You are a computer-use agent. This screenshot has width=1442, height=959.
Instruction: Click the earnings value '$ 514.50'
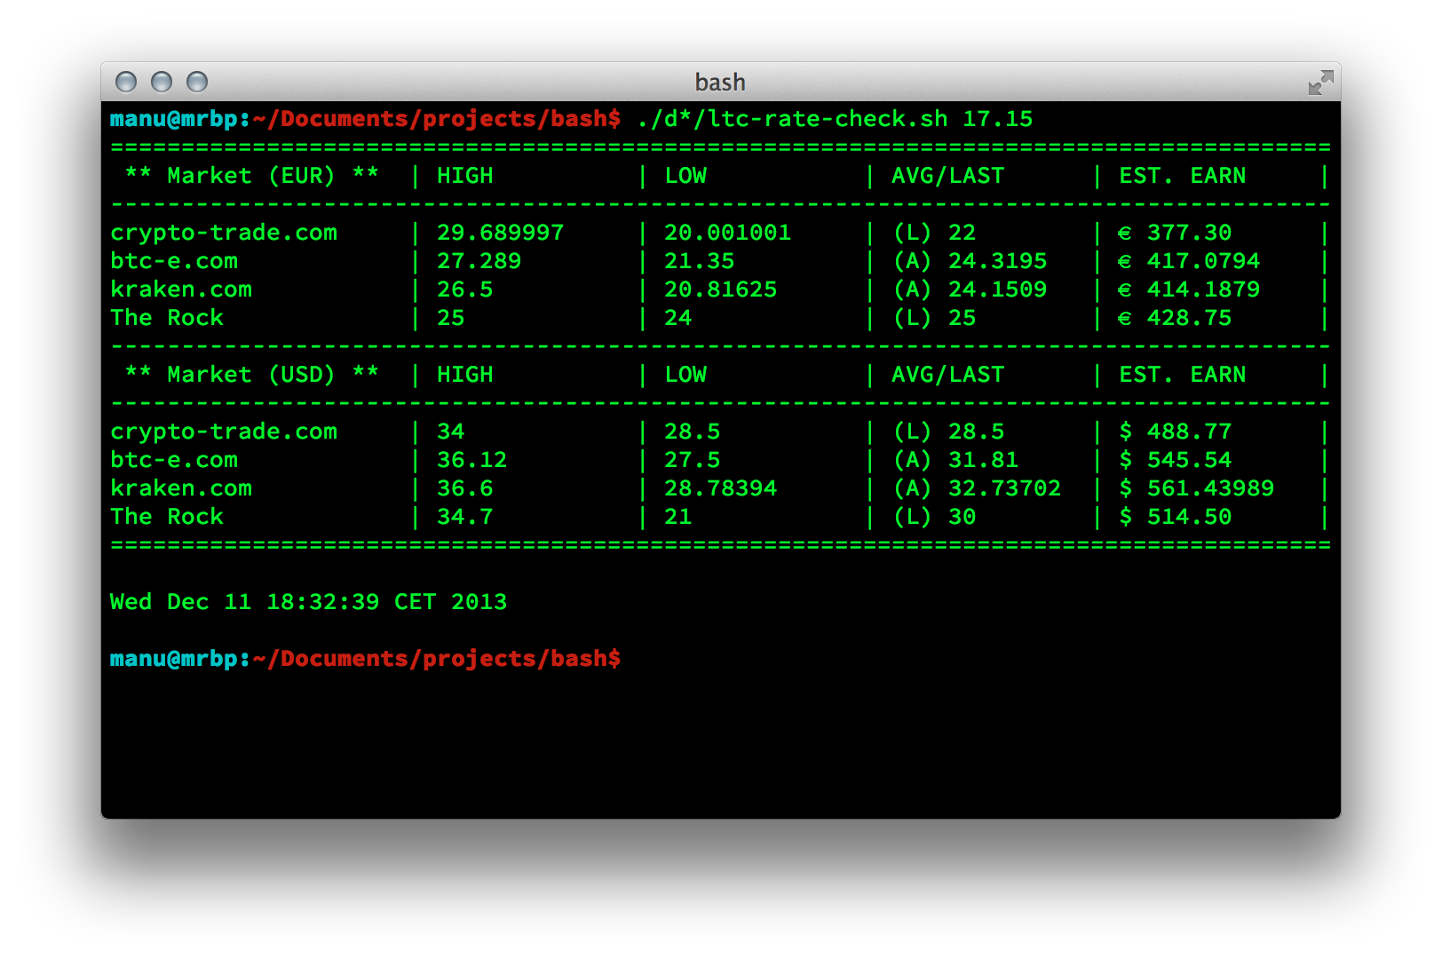coord(1175,517)
